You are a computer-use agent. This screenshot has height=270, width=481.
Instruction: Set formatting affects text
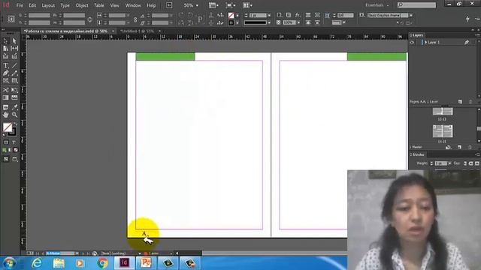(14, 142)
